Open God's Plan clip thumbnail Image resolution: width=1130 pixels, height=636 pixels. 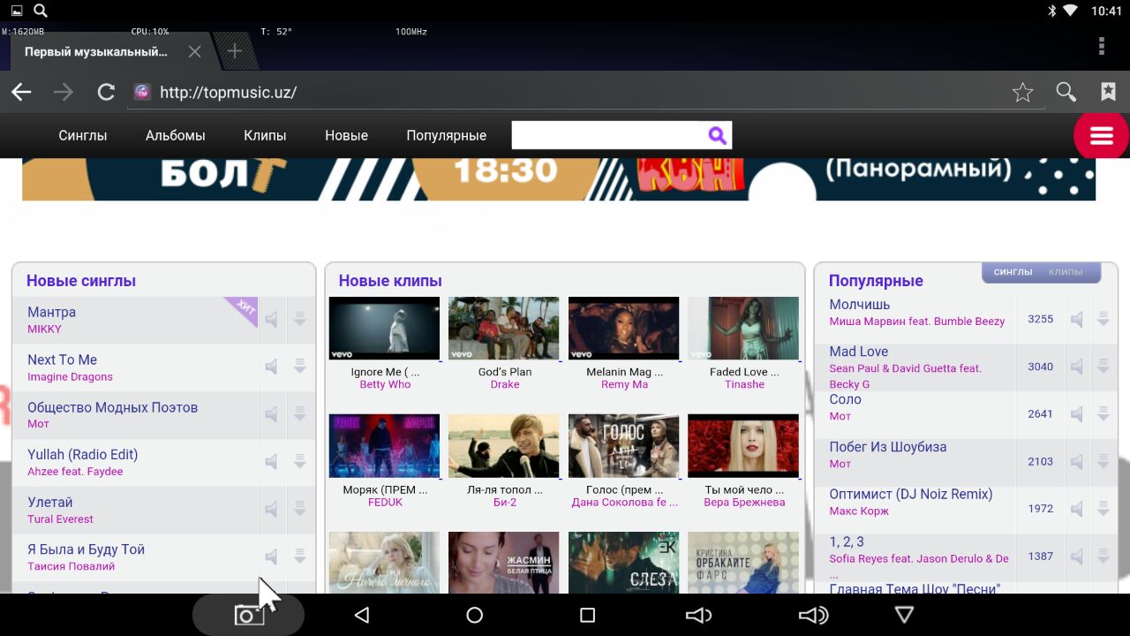[x=504, y=328]
